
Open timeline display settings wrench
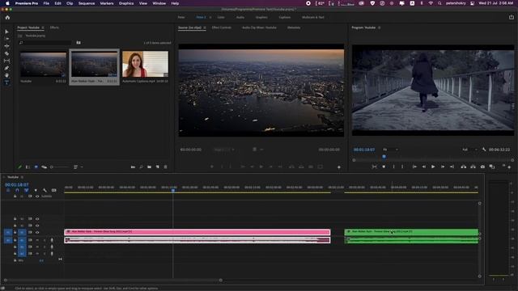click(x=45, y=191)
